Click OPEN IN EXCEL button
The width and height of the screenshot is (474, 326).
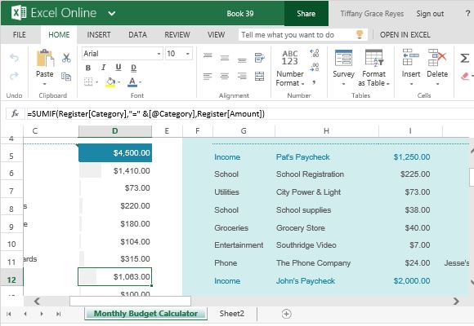(405, 35)
